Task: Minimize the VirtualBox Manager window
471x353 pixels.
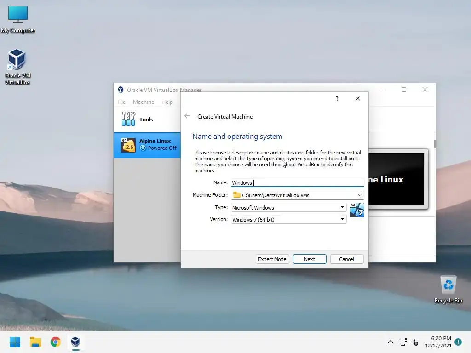Action: [x=383, y=90]
